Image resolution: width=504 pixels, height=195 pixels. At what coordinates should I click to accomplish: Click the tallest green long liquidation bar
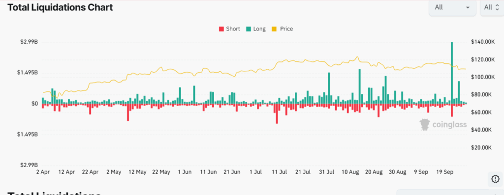coord(452,73)
